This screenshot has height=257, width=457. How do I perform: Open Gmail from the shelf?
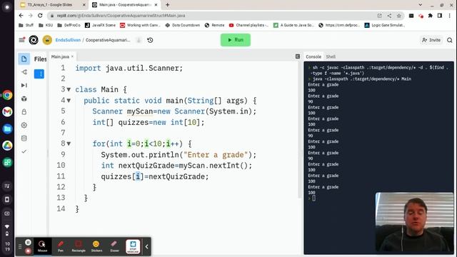(x=7, y=111)
